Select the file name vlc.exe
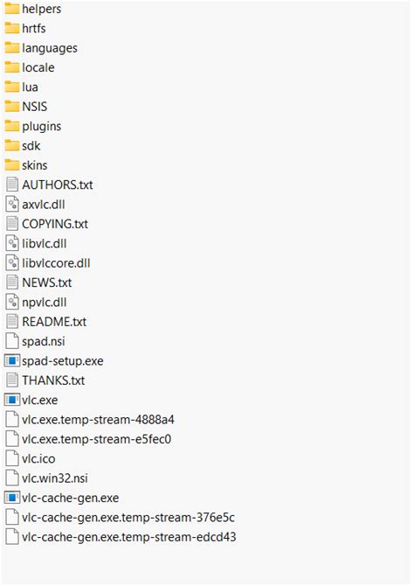This screenshot has width=414, height=586. (40, 400)
